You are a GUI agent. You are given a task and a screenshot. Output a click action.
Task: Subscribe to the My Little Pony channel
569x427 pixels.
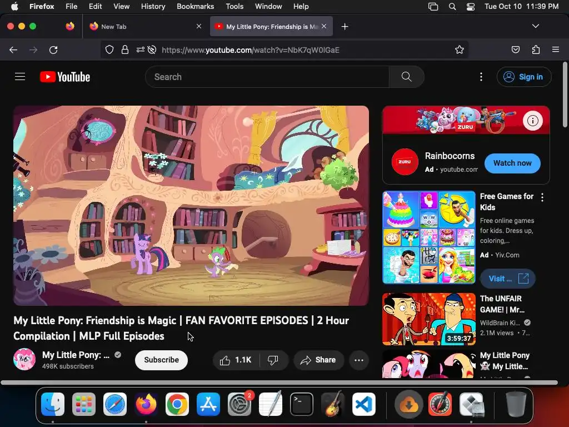click(162, 360)
